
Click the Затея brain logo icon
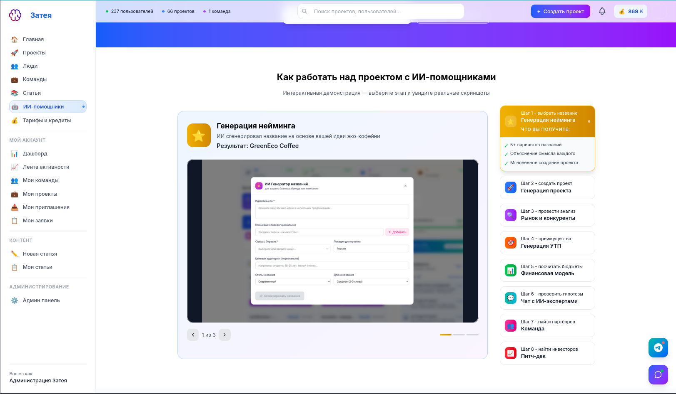15,15
